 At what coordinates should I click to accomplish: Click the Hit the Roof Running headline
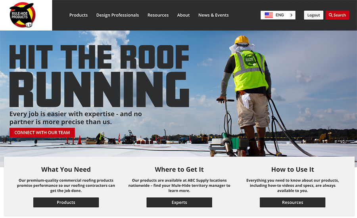[99, 75]
